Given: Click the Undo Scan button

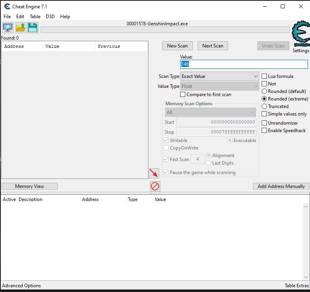Looking at the screenshot, I should coord(273,46).
